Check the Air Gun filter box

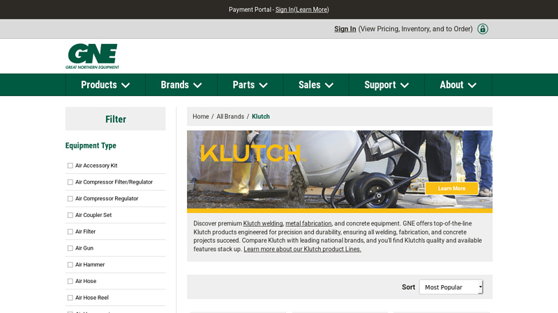tap(70, 248)
